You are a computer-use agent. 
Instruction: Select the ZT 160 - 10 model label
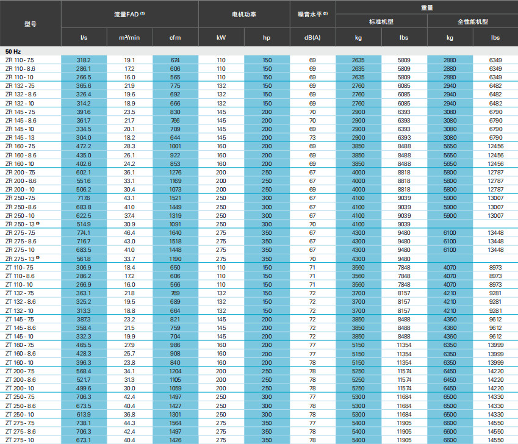pyautogui.click(x=20, y=362)
